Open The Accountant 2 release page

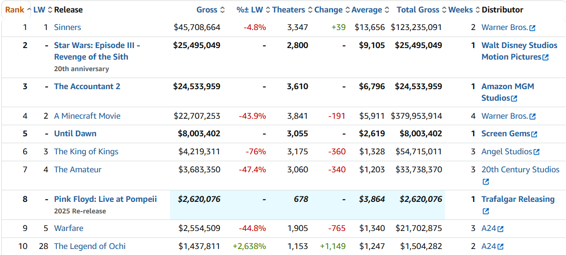(x=87, y=86)
